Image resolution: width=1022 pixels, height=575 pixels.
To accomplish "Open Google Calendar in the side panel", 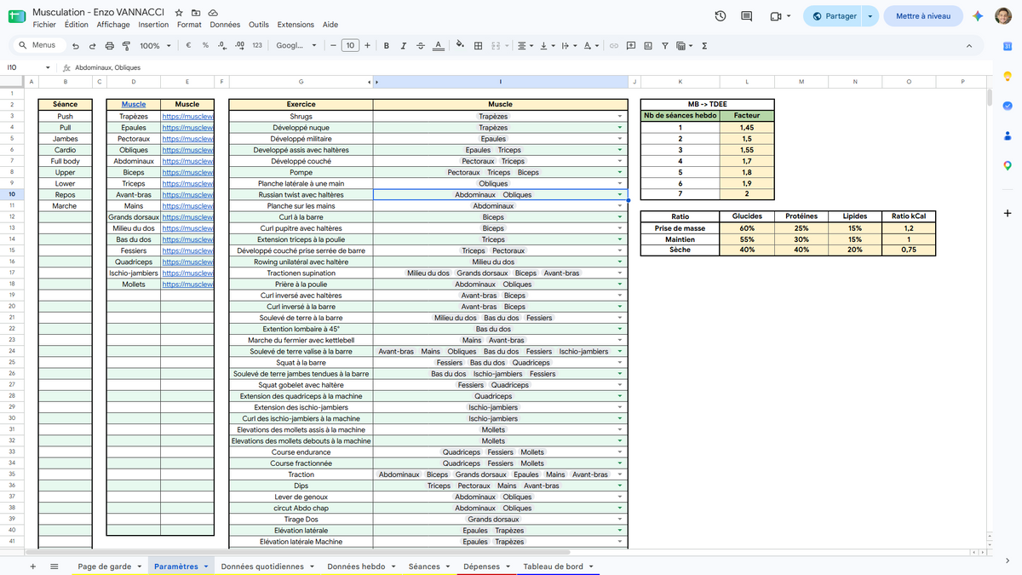I will tap(1007, 46).
